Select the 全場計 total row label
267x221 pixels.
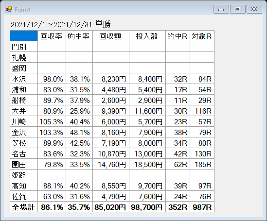coord(24,207)
